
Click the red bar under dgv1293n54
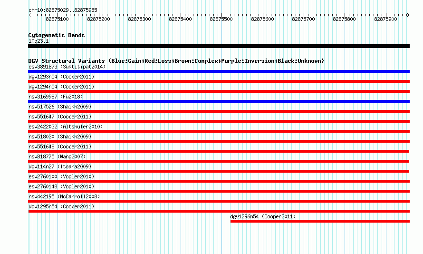point(219,81)
